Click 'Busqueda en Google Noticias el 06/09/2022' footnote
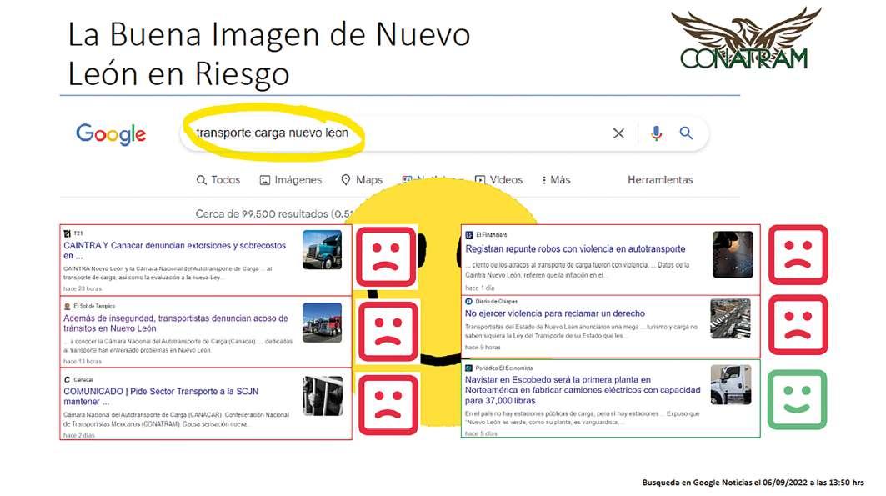Viewport: 886px width, 496px height. click(x=753, y=483)
